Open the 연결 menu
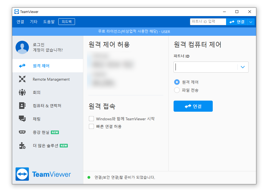 [20, 22]
